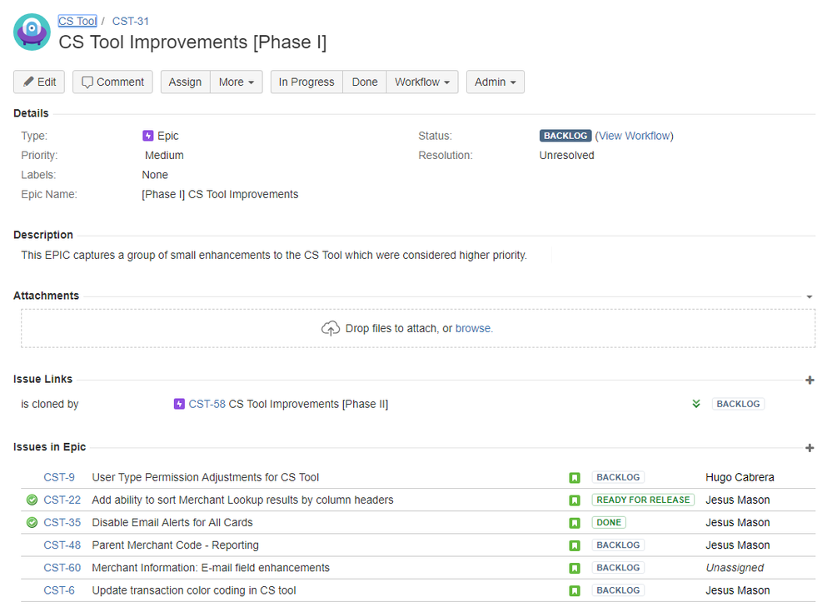Open issue CST-48
This screenshot has width=832, height=612.
pyautogui.click(x=62, y=545)
